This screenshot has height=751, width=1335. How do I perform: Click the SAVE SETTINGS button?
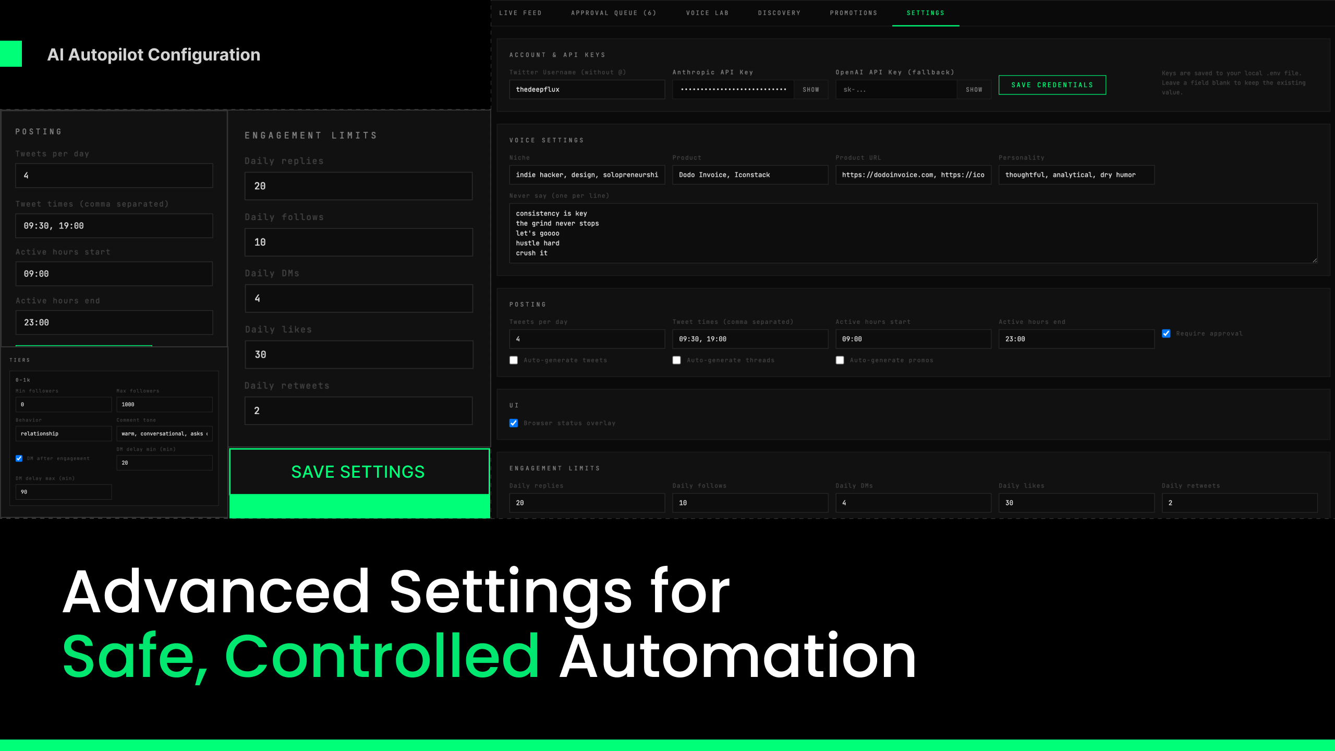[x=359, y=471]
